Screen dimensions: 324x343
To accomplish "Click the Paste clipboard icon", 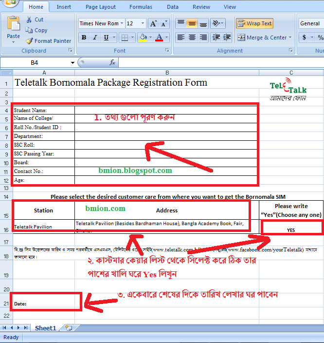I will pyautogui.click(x=13, y=23).
